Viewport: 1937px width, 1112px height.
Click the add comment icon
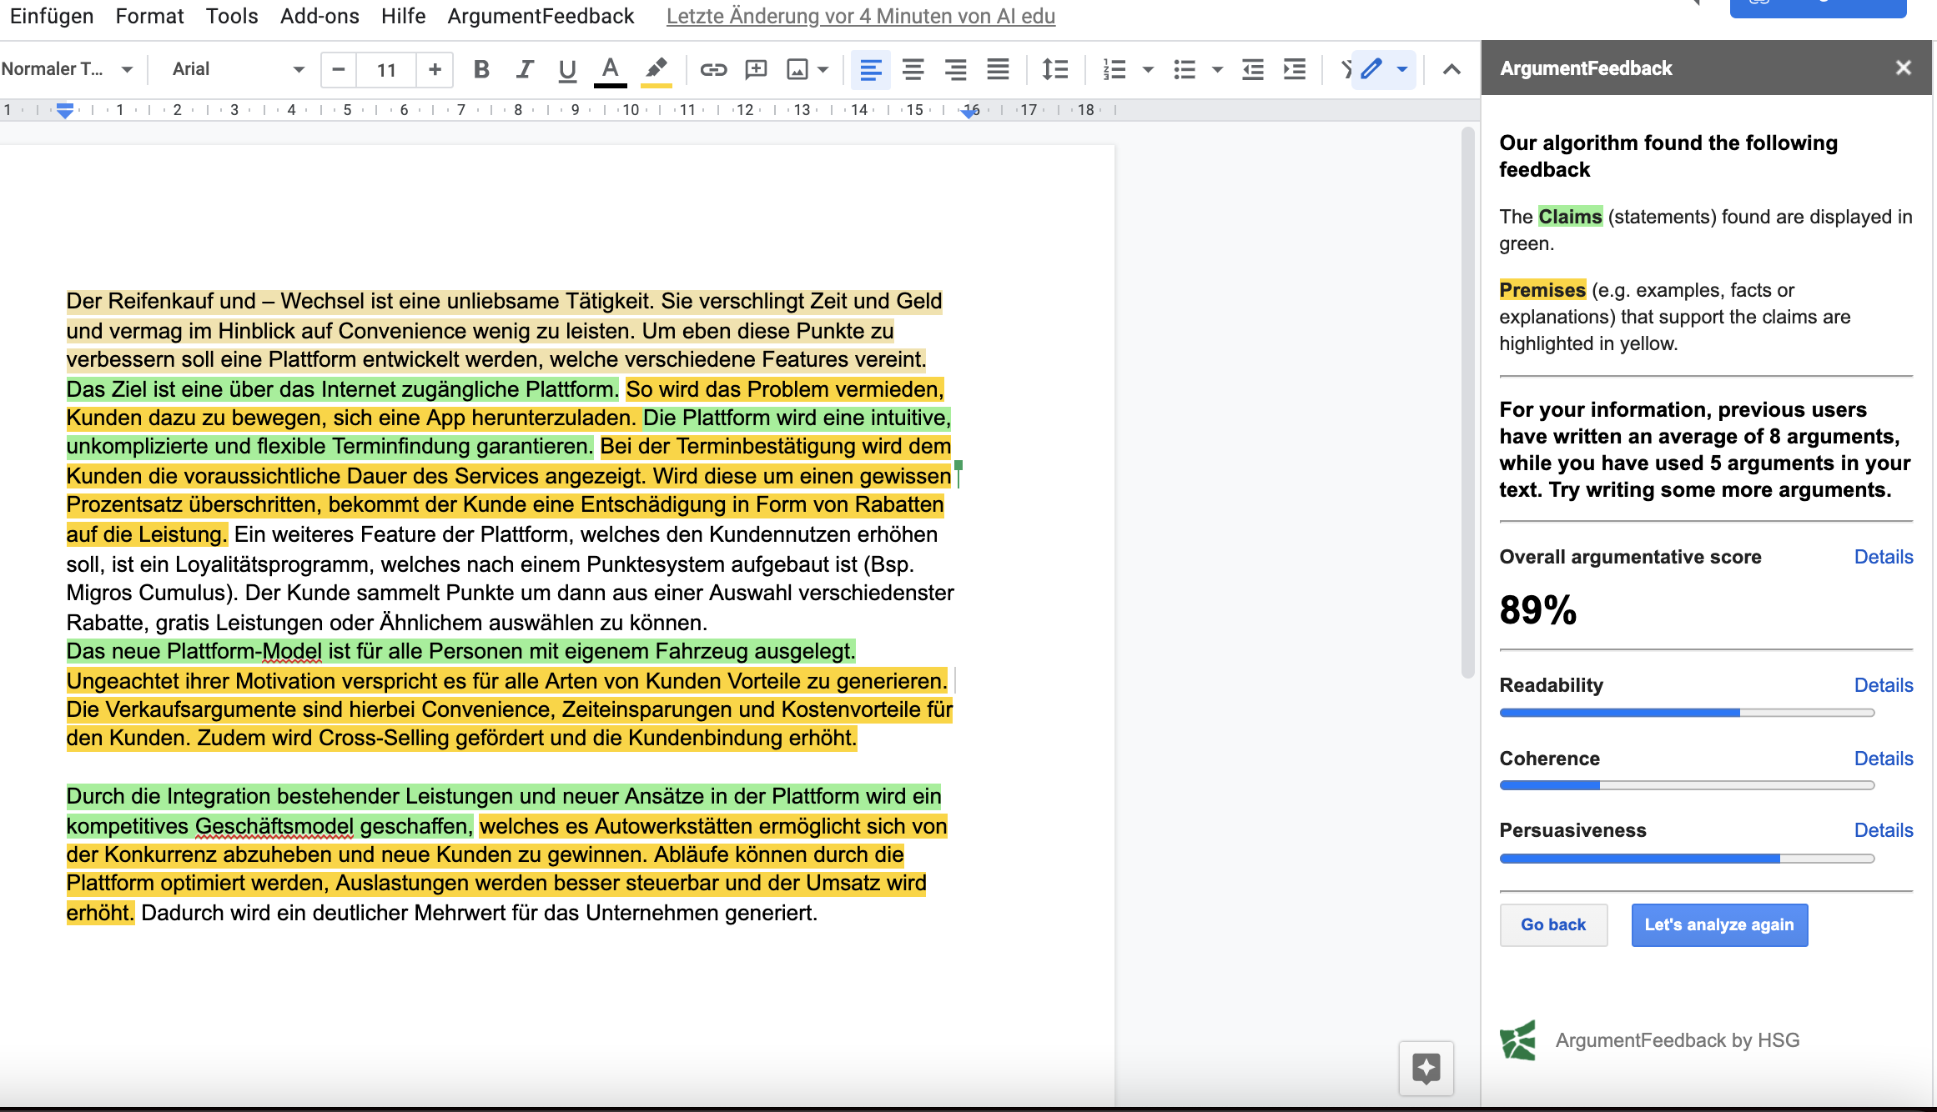pyautogui.click(x=756, y=69)
